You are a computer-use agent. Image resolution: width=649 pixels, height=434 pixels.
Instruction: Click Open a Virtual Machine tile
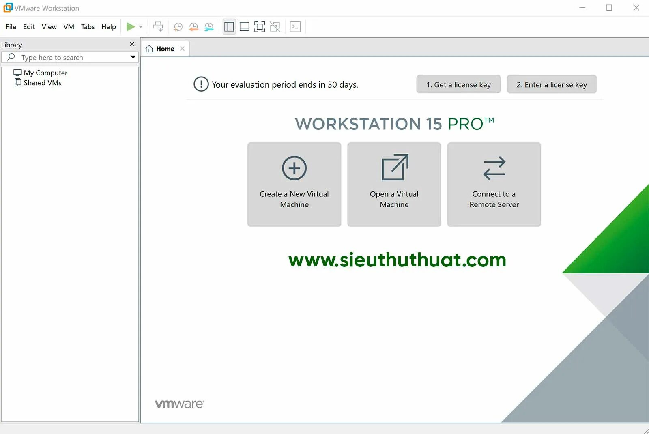coord(394,184)
